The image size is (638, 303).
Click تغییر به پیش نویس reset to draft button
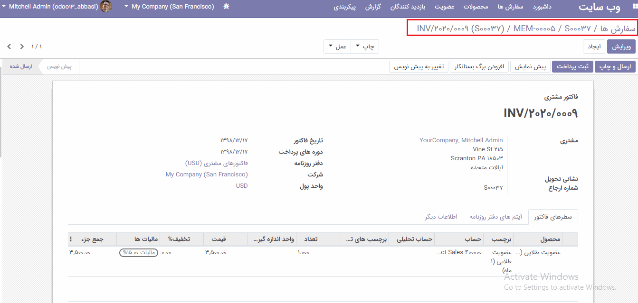[419, 67]
